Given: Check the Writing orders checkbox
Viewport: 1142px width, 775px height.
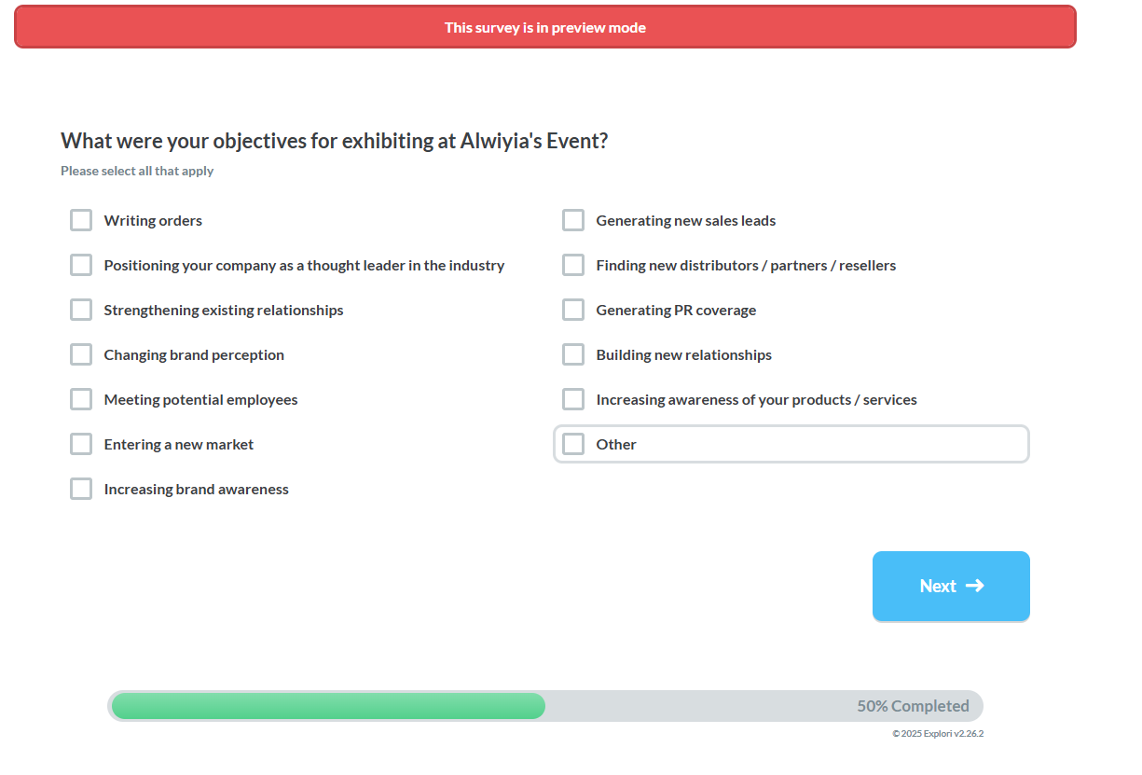Looking at the screenshot, I should (x=81, y=221).
